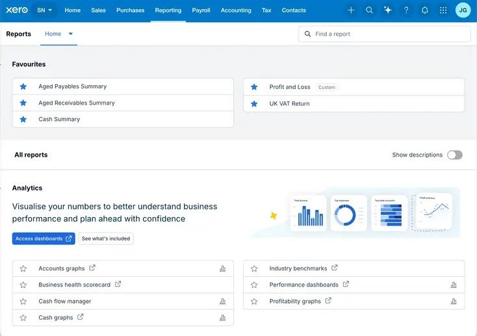
Task: Open the apps grid icon
Action: click(x=443, y=10)
